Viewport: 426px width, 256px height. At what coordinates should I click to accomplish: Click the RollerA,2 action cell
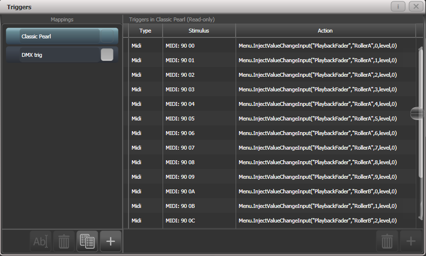(x=326, y=75)
